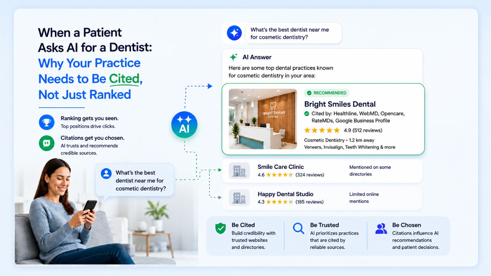Click the building icon for Smile Care Clinic
This screenshot has height=276, width=491.
(239, 170)
